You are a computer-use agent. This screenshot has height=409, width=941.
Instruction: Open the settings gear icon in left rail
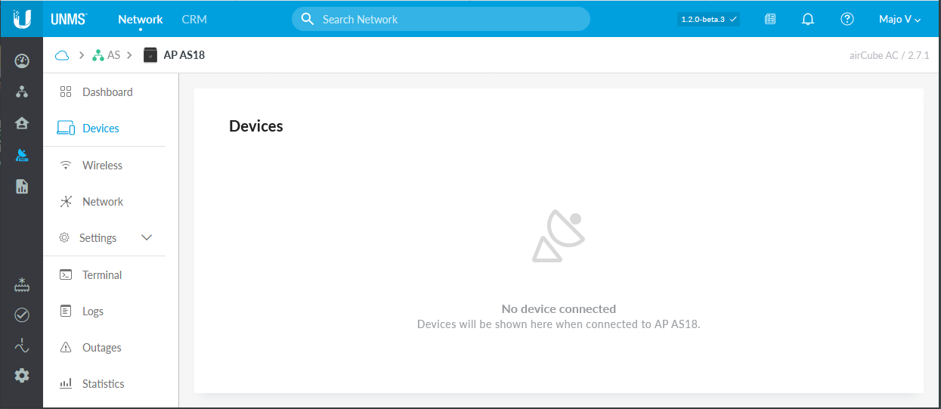(x=22, y=376)
